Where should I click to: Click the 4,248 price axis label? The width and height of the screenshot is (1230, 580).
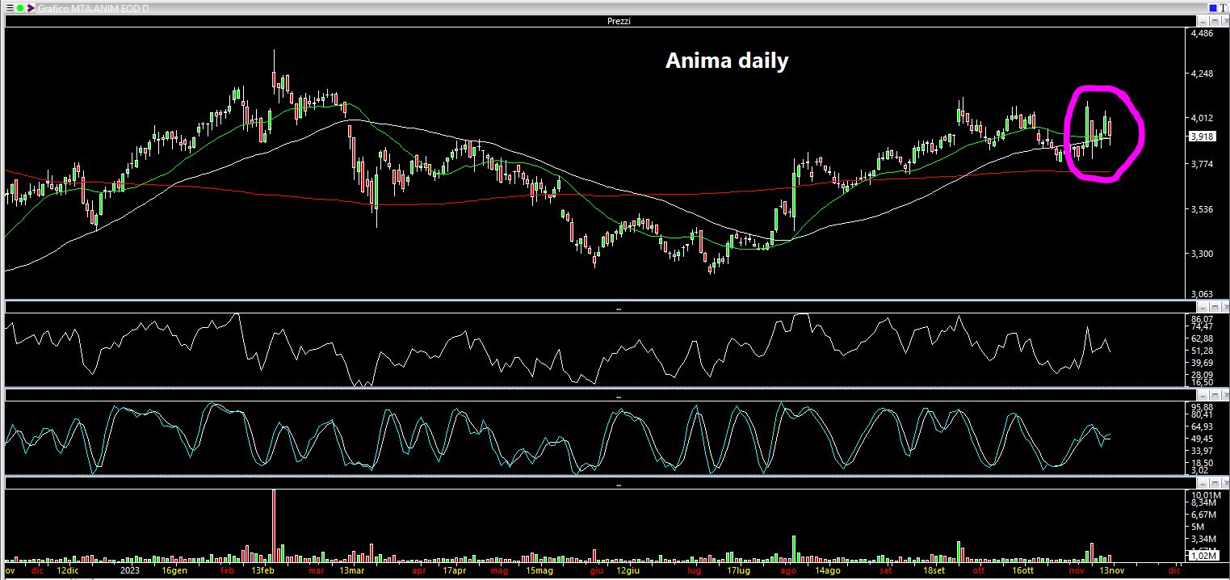tap(1203, 74)
